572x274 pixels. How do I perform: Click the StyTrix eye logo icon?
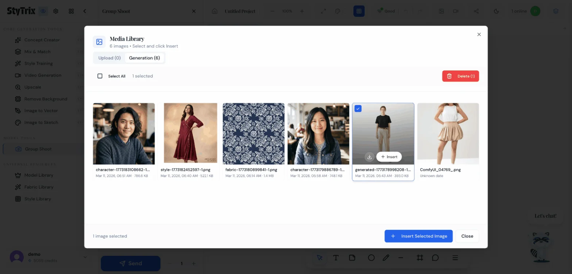[43, 11]
